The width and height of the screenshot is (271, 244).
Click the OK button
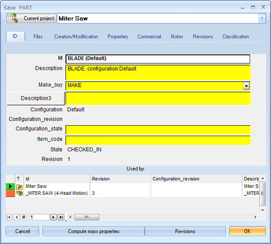(x=247, y=231)
